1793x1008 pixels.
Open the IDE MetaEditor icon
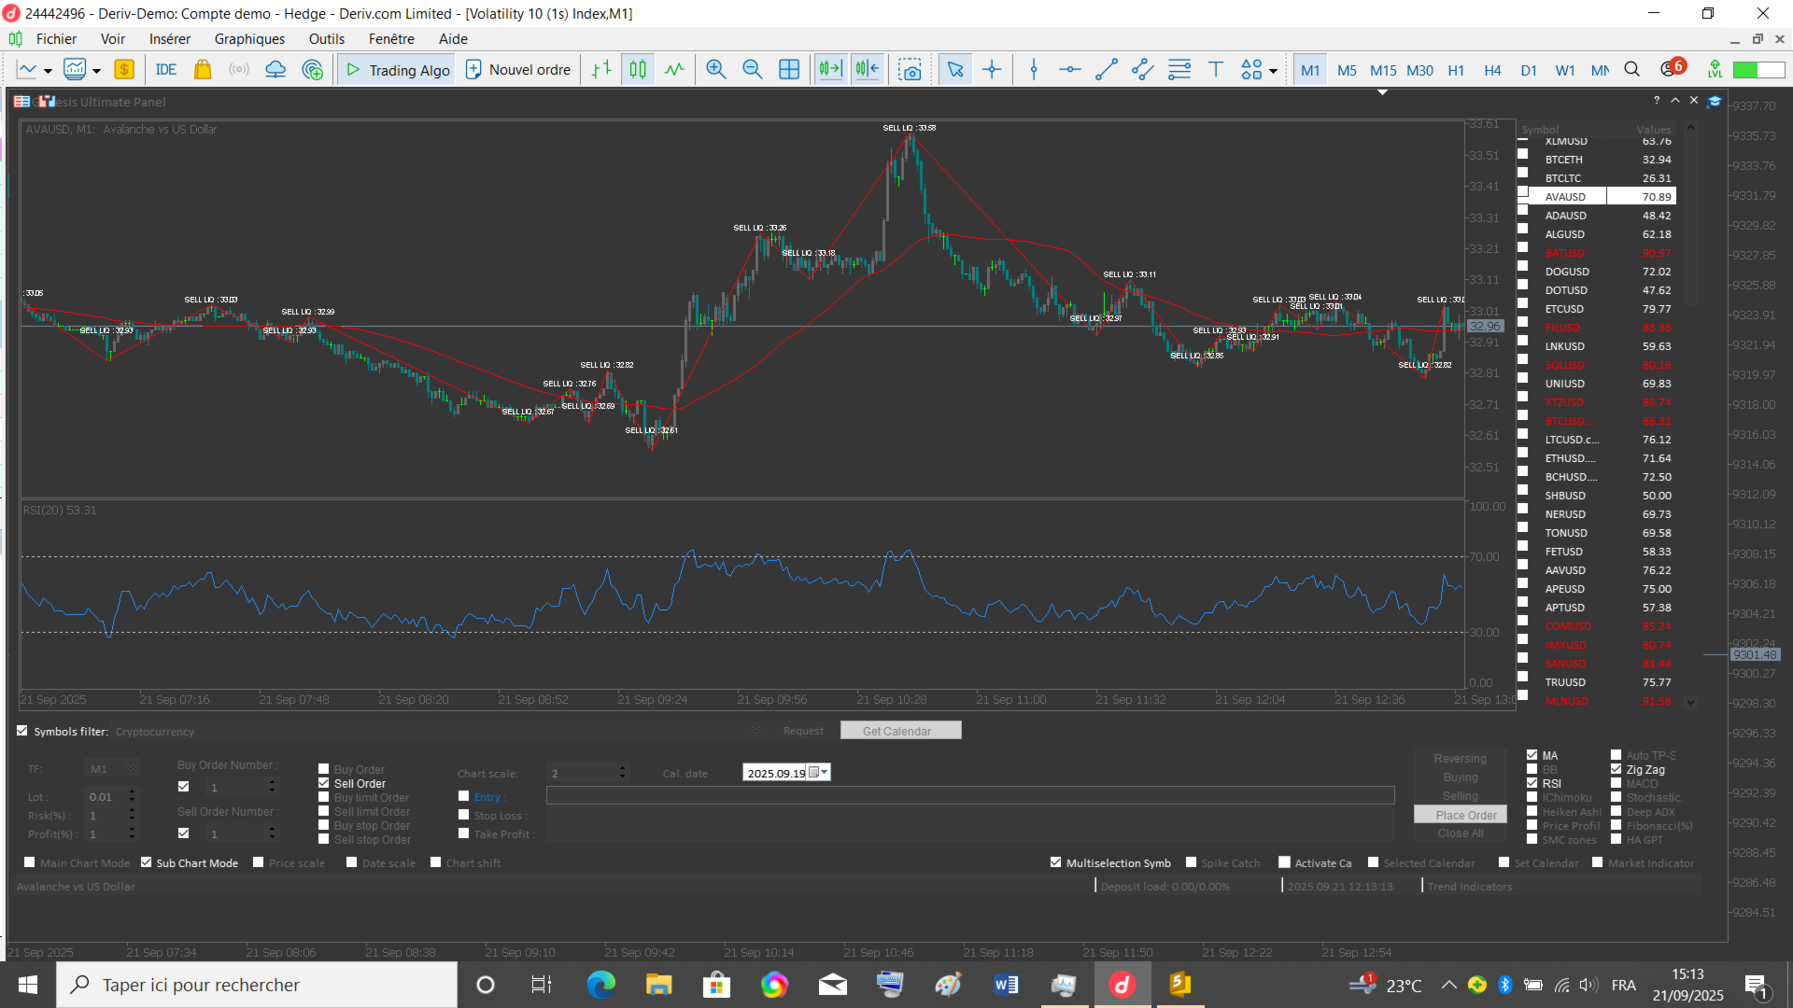(x=166, y=70)
